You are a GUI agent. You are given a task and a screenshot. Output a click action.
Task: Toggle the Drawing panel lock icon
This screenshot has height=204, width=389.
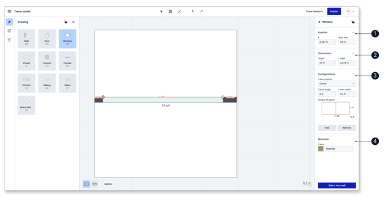(x=66, y=22)
